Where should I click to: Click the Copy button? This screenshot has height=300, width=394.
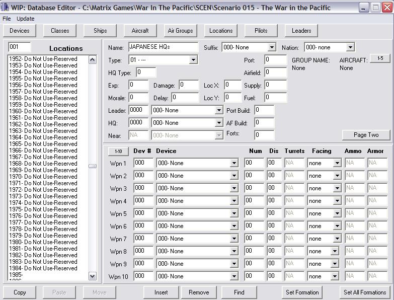[x=20, y=292]
